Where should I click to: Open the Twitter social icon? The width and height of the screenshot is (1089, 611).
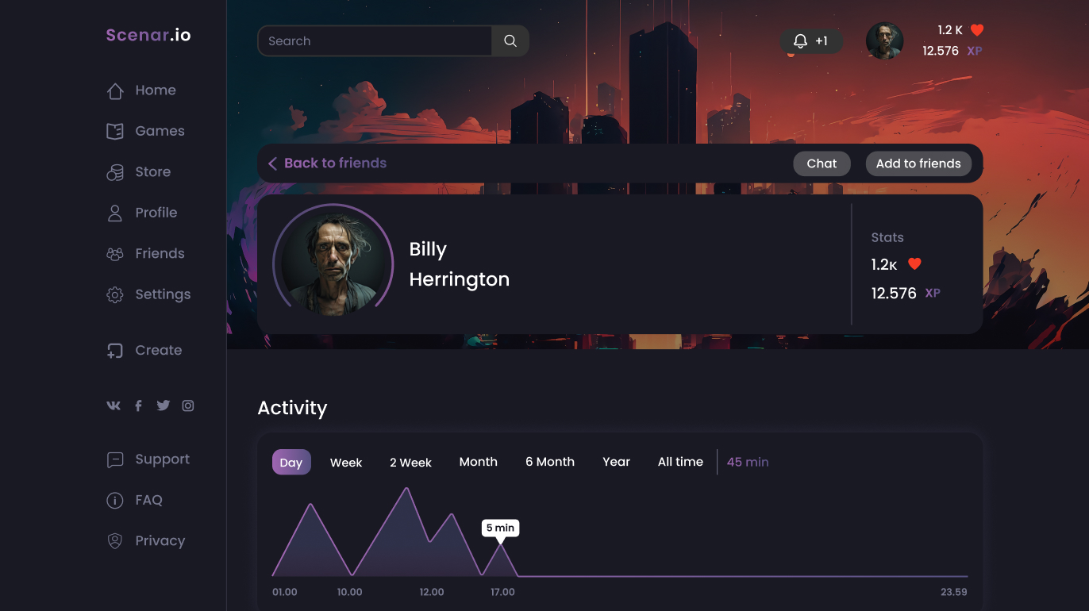coord(164,405)
